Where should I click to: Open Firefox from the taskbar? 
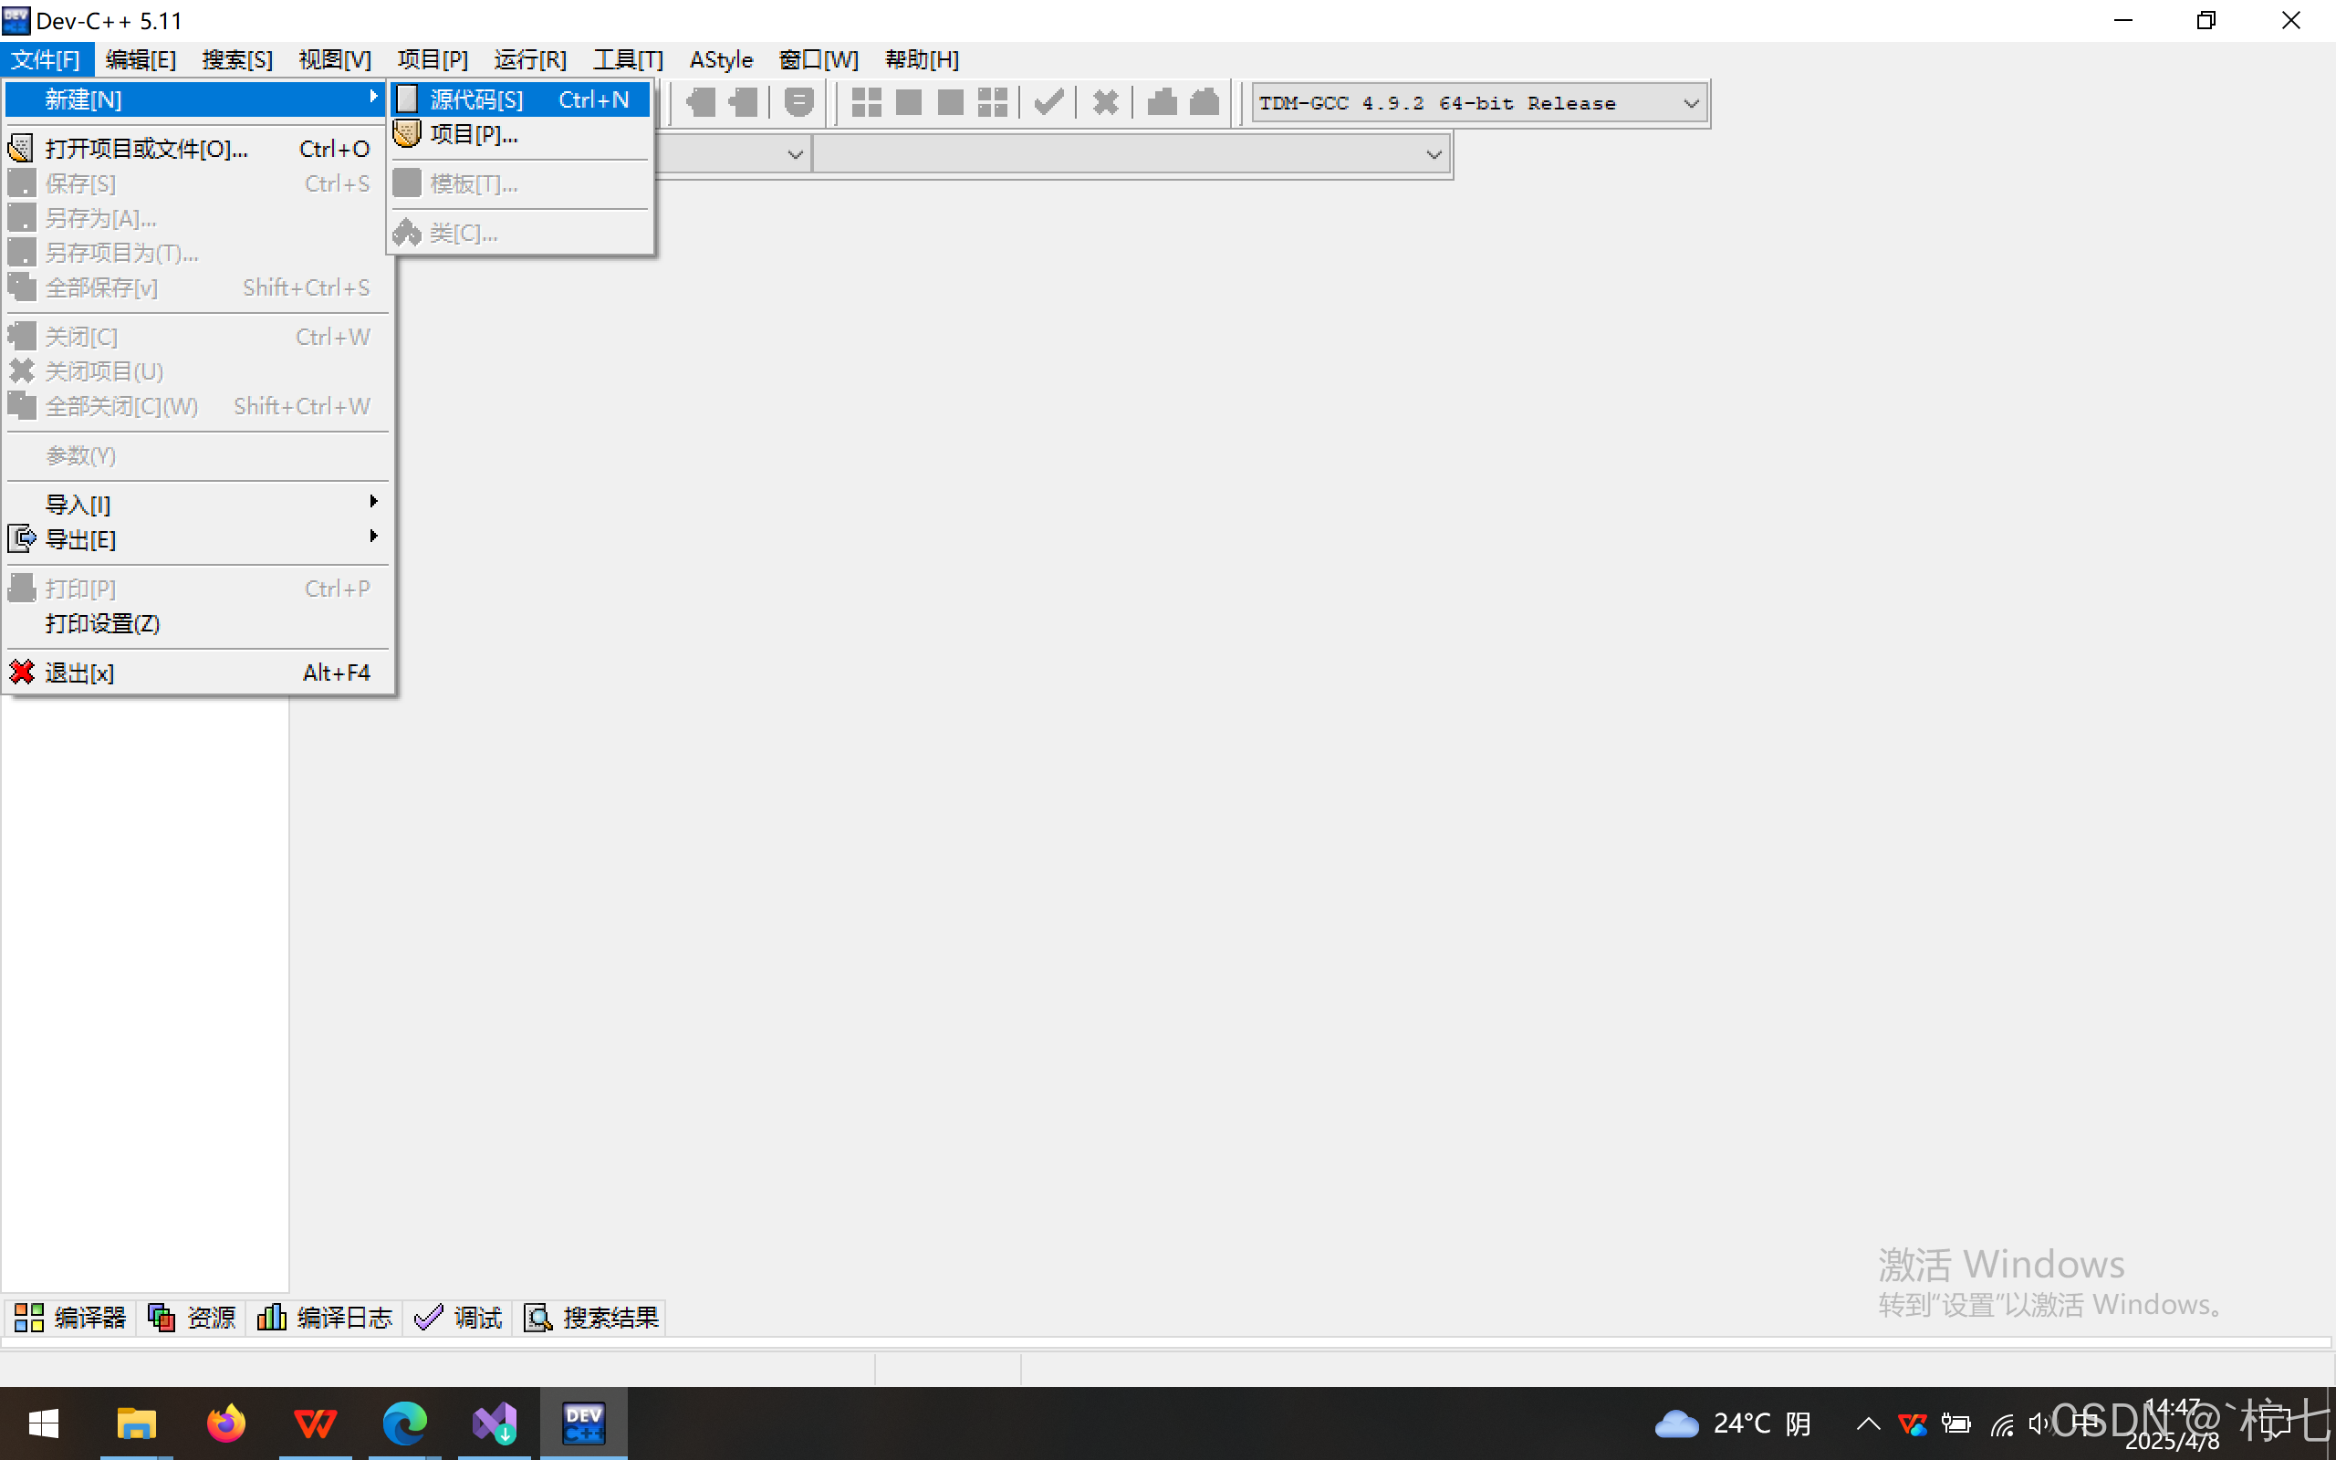coord(226,1423)
